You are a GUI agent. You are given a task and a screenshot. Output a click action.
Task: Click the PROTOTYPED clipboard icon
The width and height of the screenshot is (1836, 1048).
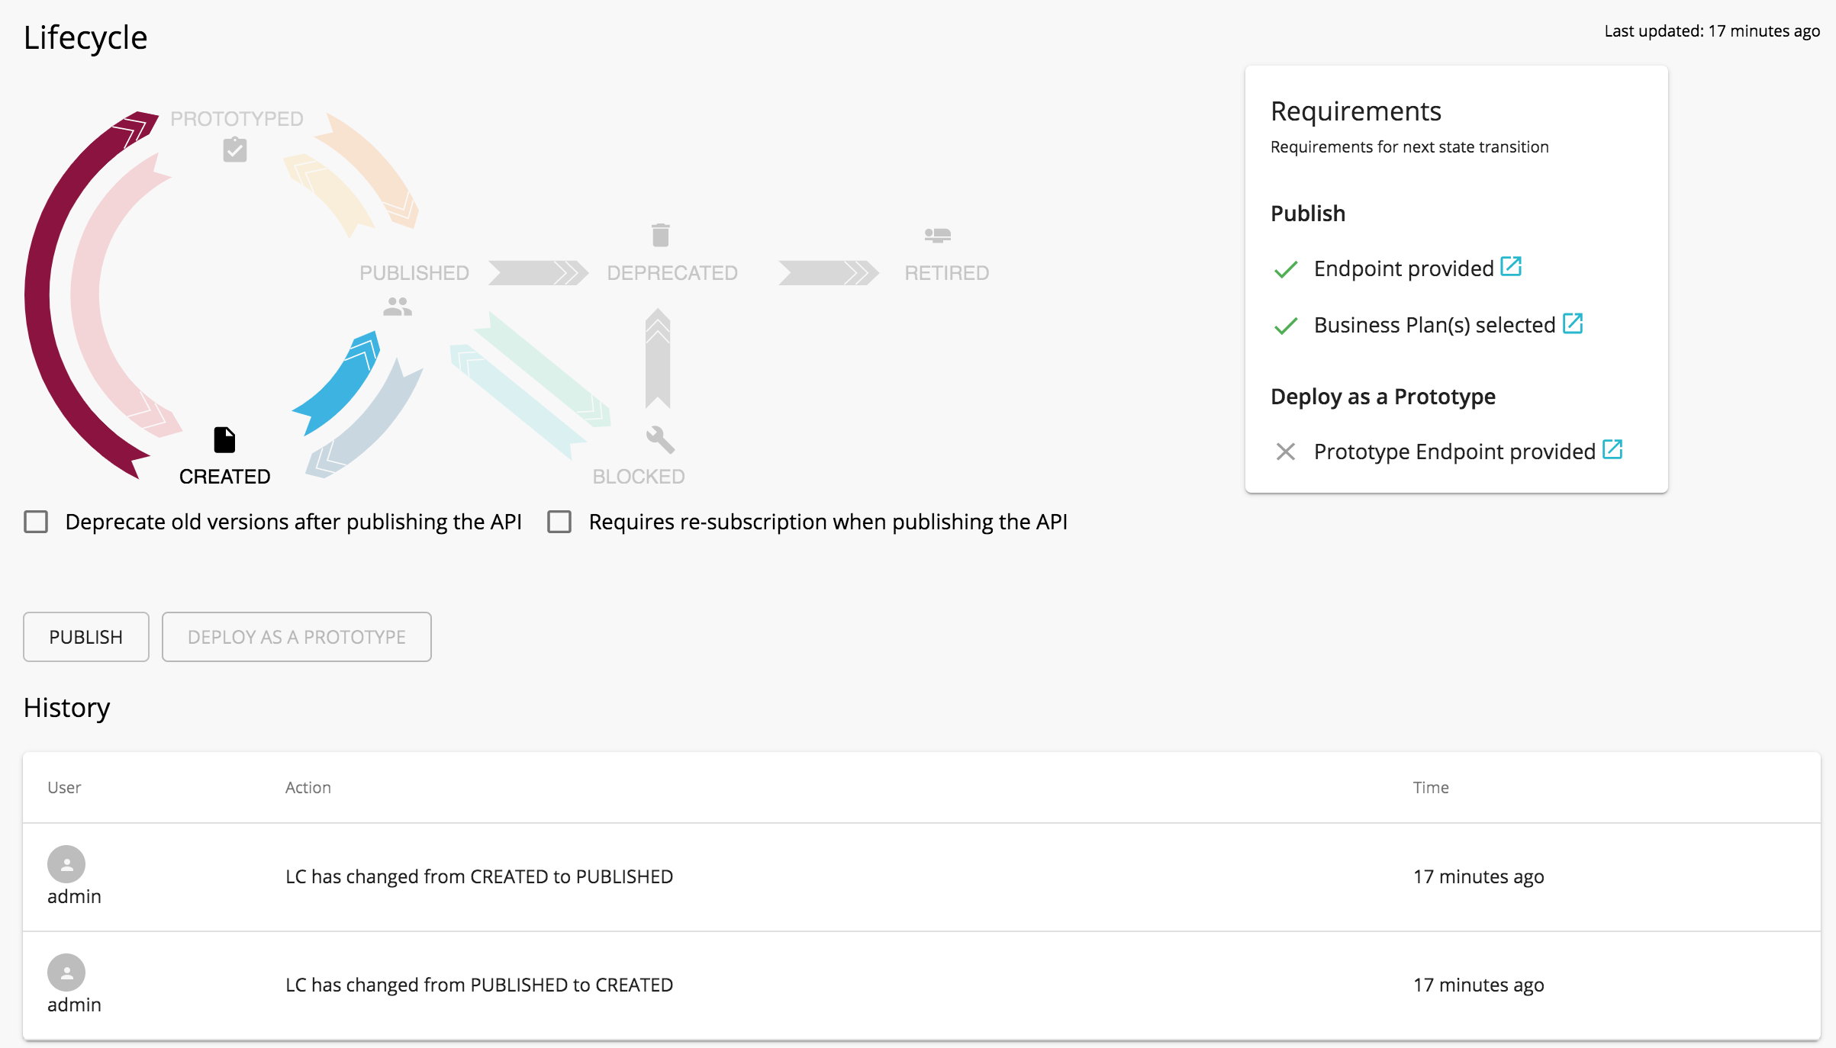click(234, 149)
